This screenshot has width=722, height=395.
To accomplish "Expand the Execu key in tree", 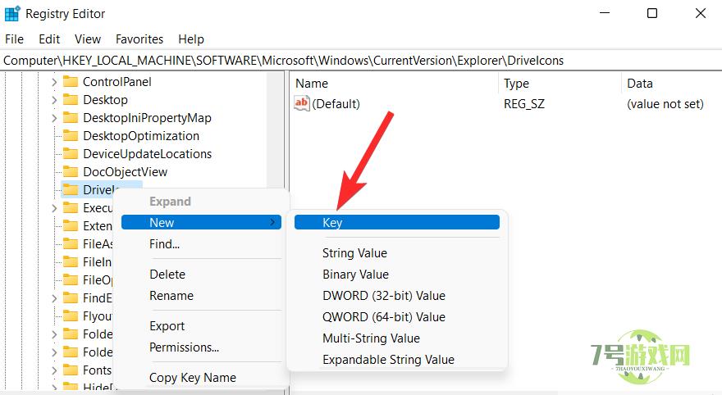I will 54,208.
